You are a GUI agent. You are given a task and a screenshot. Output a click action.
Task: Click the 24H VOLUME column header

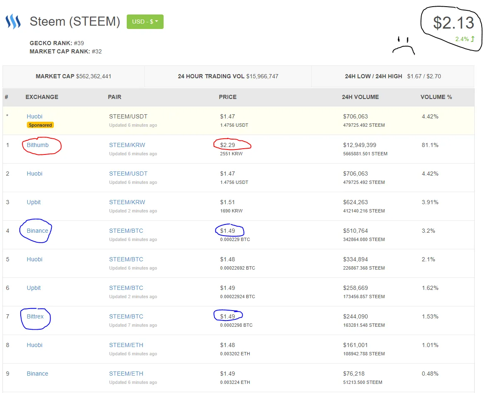click(360, 97)
